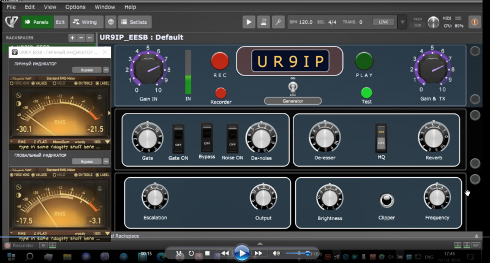Click the Gain & TX knob
Viewport: 490px width, 263px height.
click(x=432, y=69)
